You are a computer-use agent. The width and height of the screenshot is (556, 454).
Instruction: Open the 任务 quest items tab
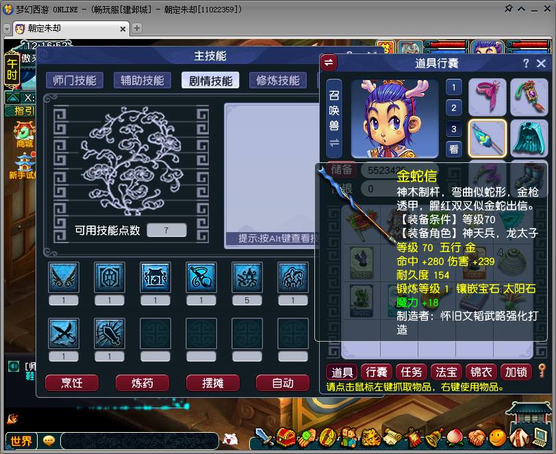click(x=412, y=372)
